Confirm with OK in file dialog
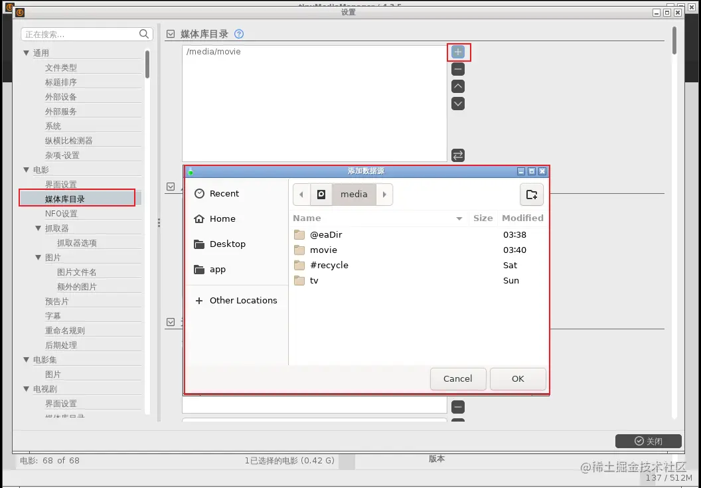This screenshot has height=488, width=701. tap(518, 379)
